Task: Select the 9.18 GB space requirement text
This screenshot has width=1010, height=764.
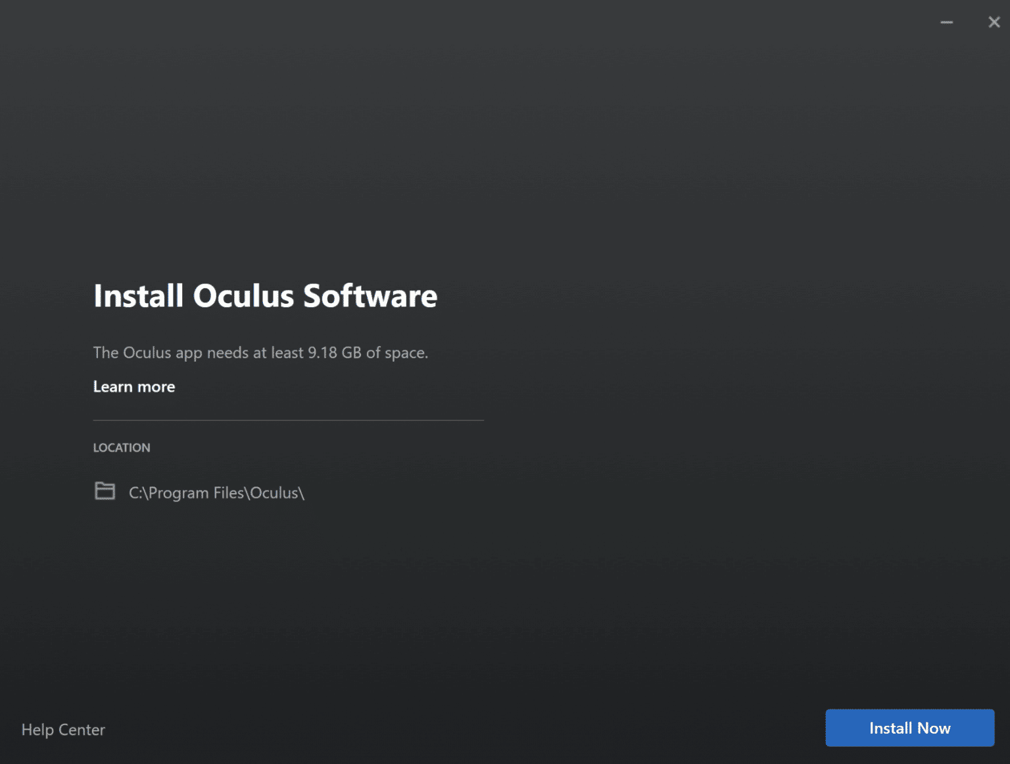Action: click(x=260, y=352)
